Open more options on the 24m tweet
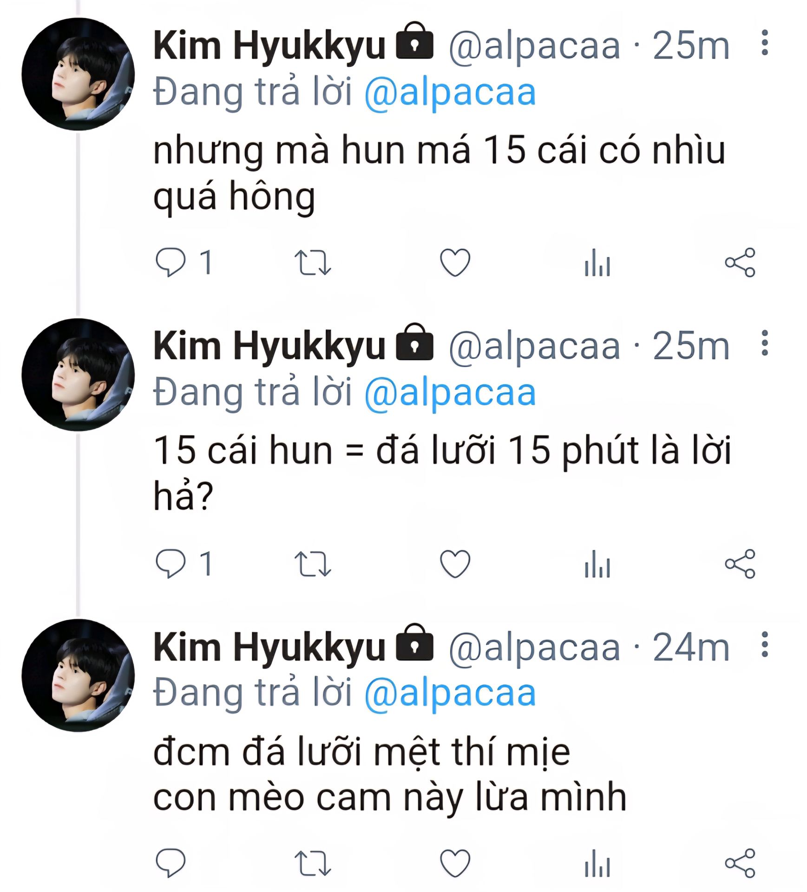The width and height of the screenshot is (807, 892). click(764, 645)
